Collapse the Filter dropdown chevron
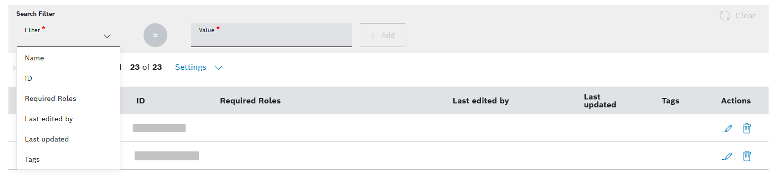777x190 pixels. [107, 36]
